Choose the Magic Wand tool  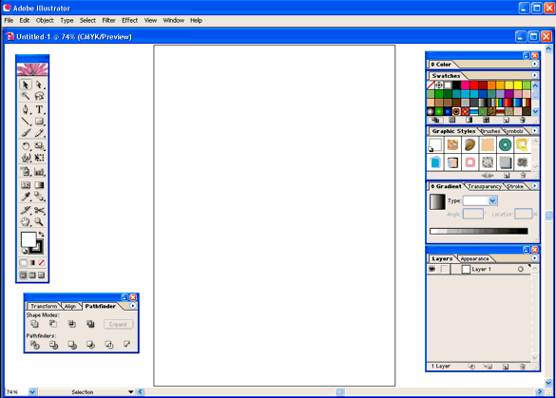point(25,96)
